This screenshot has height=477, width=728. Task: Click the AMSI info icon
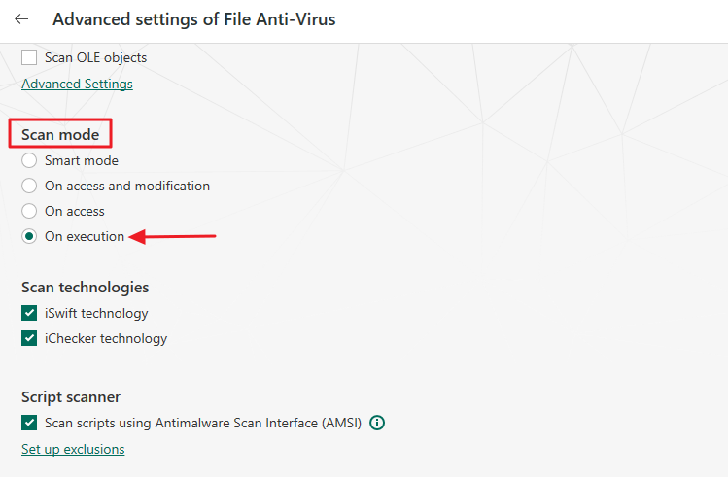(x=378, y=423)
